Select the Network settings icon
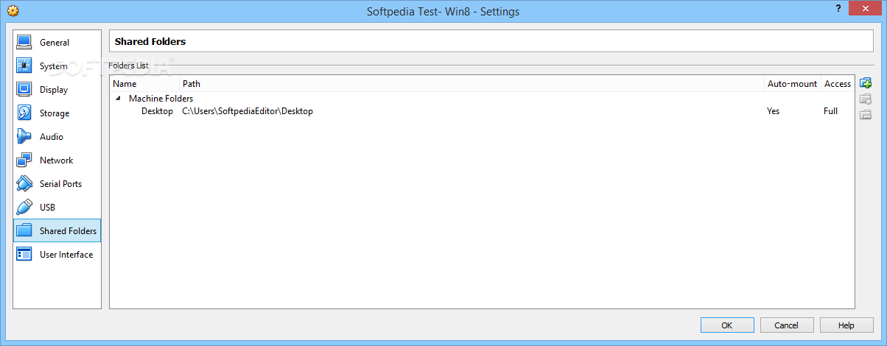 click(24, 160)
